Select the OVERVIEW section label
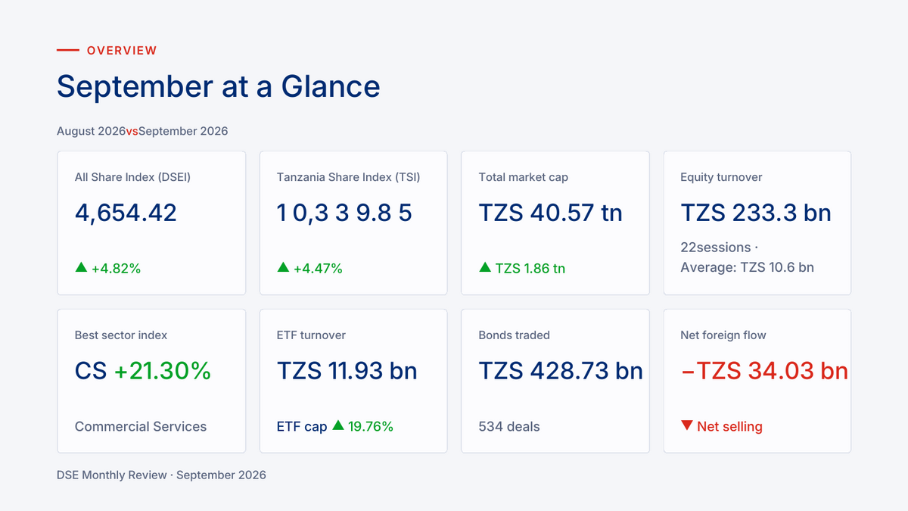Image resolution: width=908 pixels, height=511 pixels. click(122, 51)
